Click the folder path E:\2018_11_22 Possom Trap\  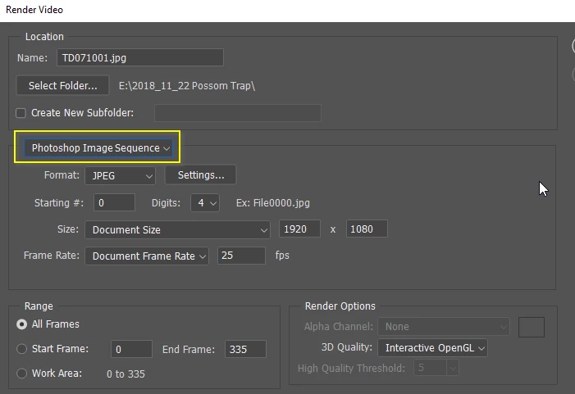coord(187,86)
